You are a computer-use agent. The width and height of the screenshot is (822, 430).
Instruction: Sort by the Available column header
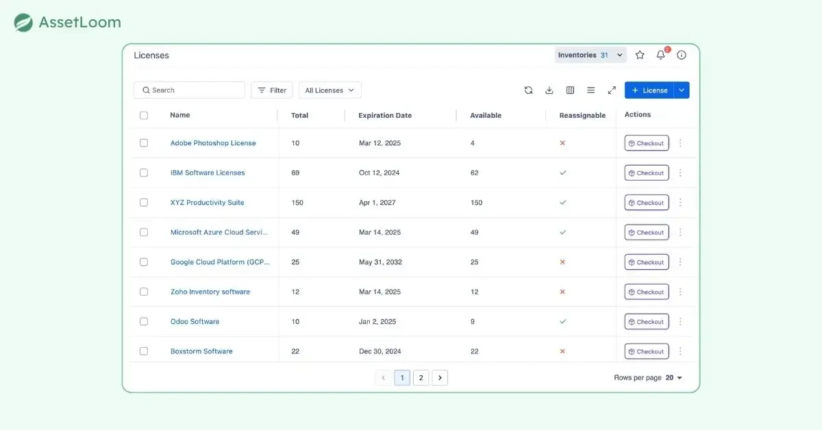486,116
